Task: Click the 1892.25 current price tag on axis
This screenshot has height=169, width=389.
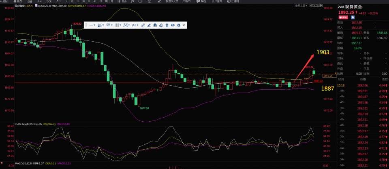Action: click(x=329, y=76)
